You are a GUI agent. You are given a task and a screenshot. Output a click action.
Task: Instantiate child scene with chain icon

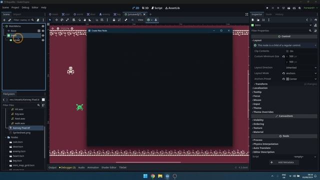9,20
